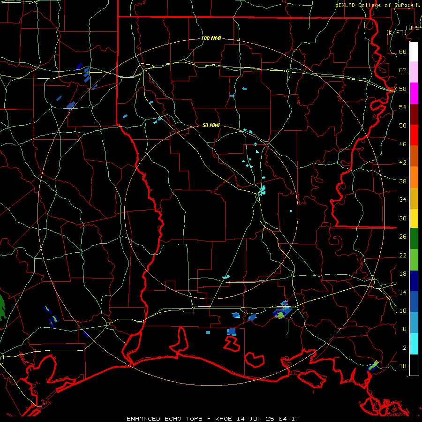Click the 'TH' threshold label

[403, 366]
